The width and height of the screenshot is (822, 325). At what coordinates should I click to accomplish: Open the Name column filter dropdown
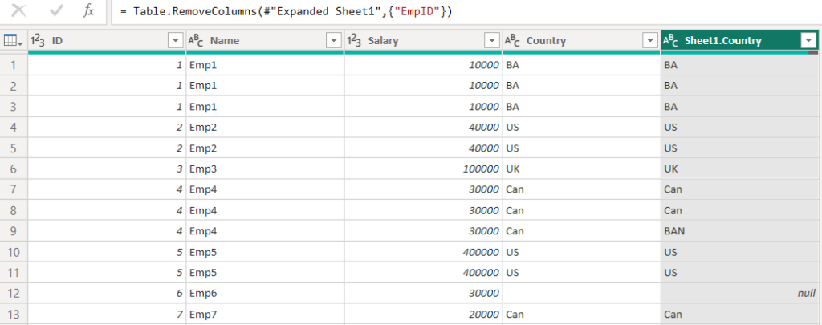pos(333,40)
